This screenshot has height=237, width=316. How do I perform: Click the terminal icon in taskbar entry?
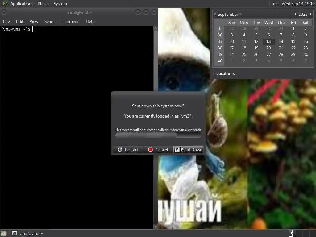pos(14,233)
